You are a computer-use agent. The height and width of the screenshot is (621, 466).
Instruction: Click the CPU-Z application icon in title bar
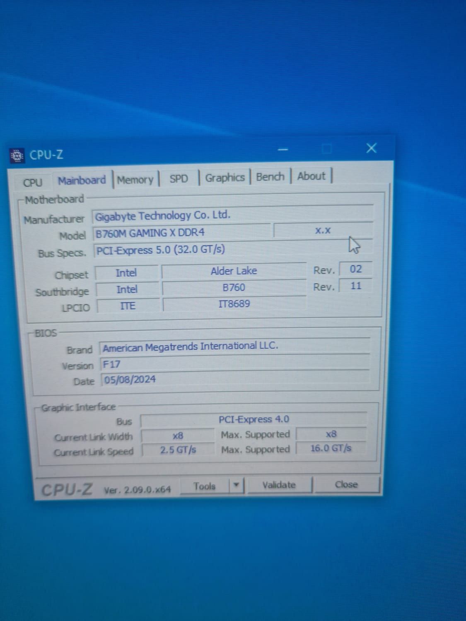pos(17,156)
